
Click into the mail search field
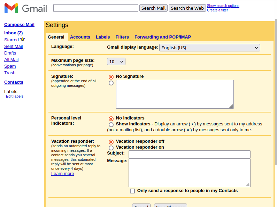[x=96, y=8]
